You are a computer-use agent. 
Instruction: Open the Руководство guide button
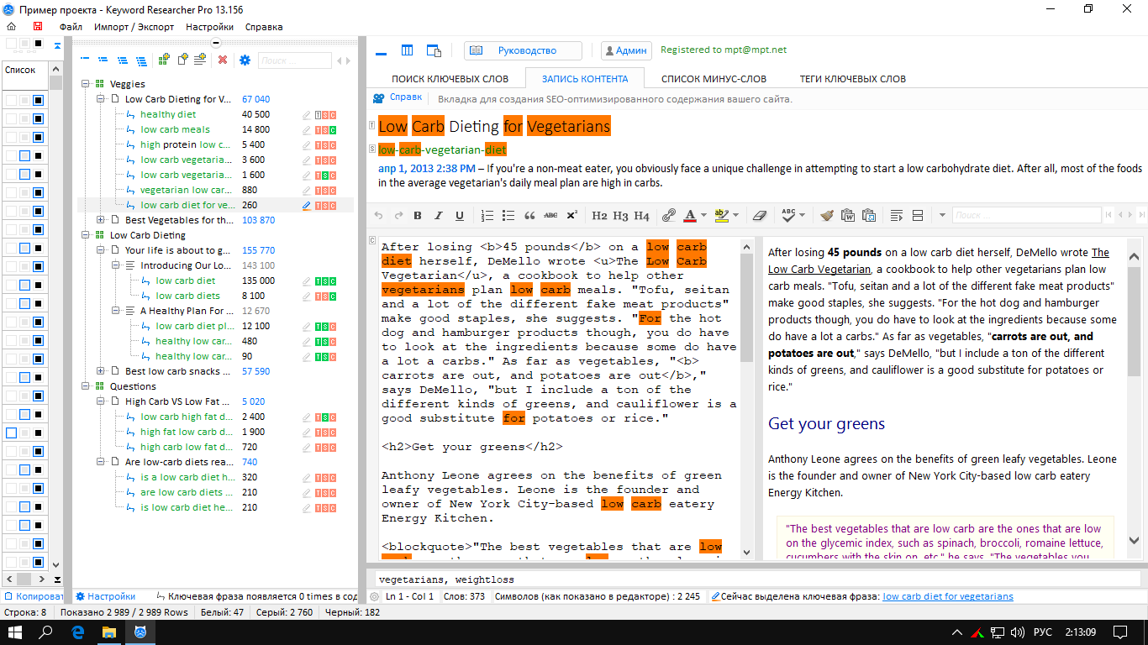523,50
